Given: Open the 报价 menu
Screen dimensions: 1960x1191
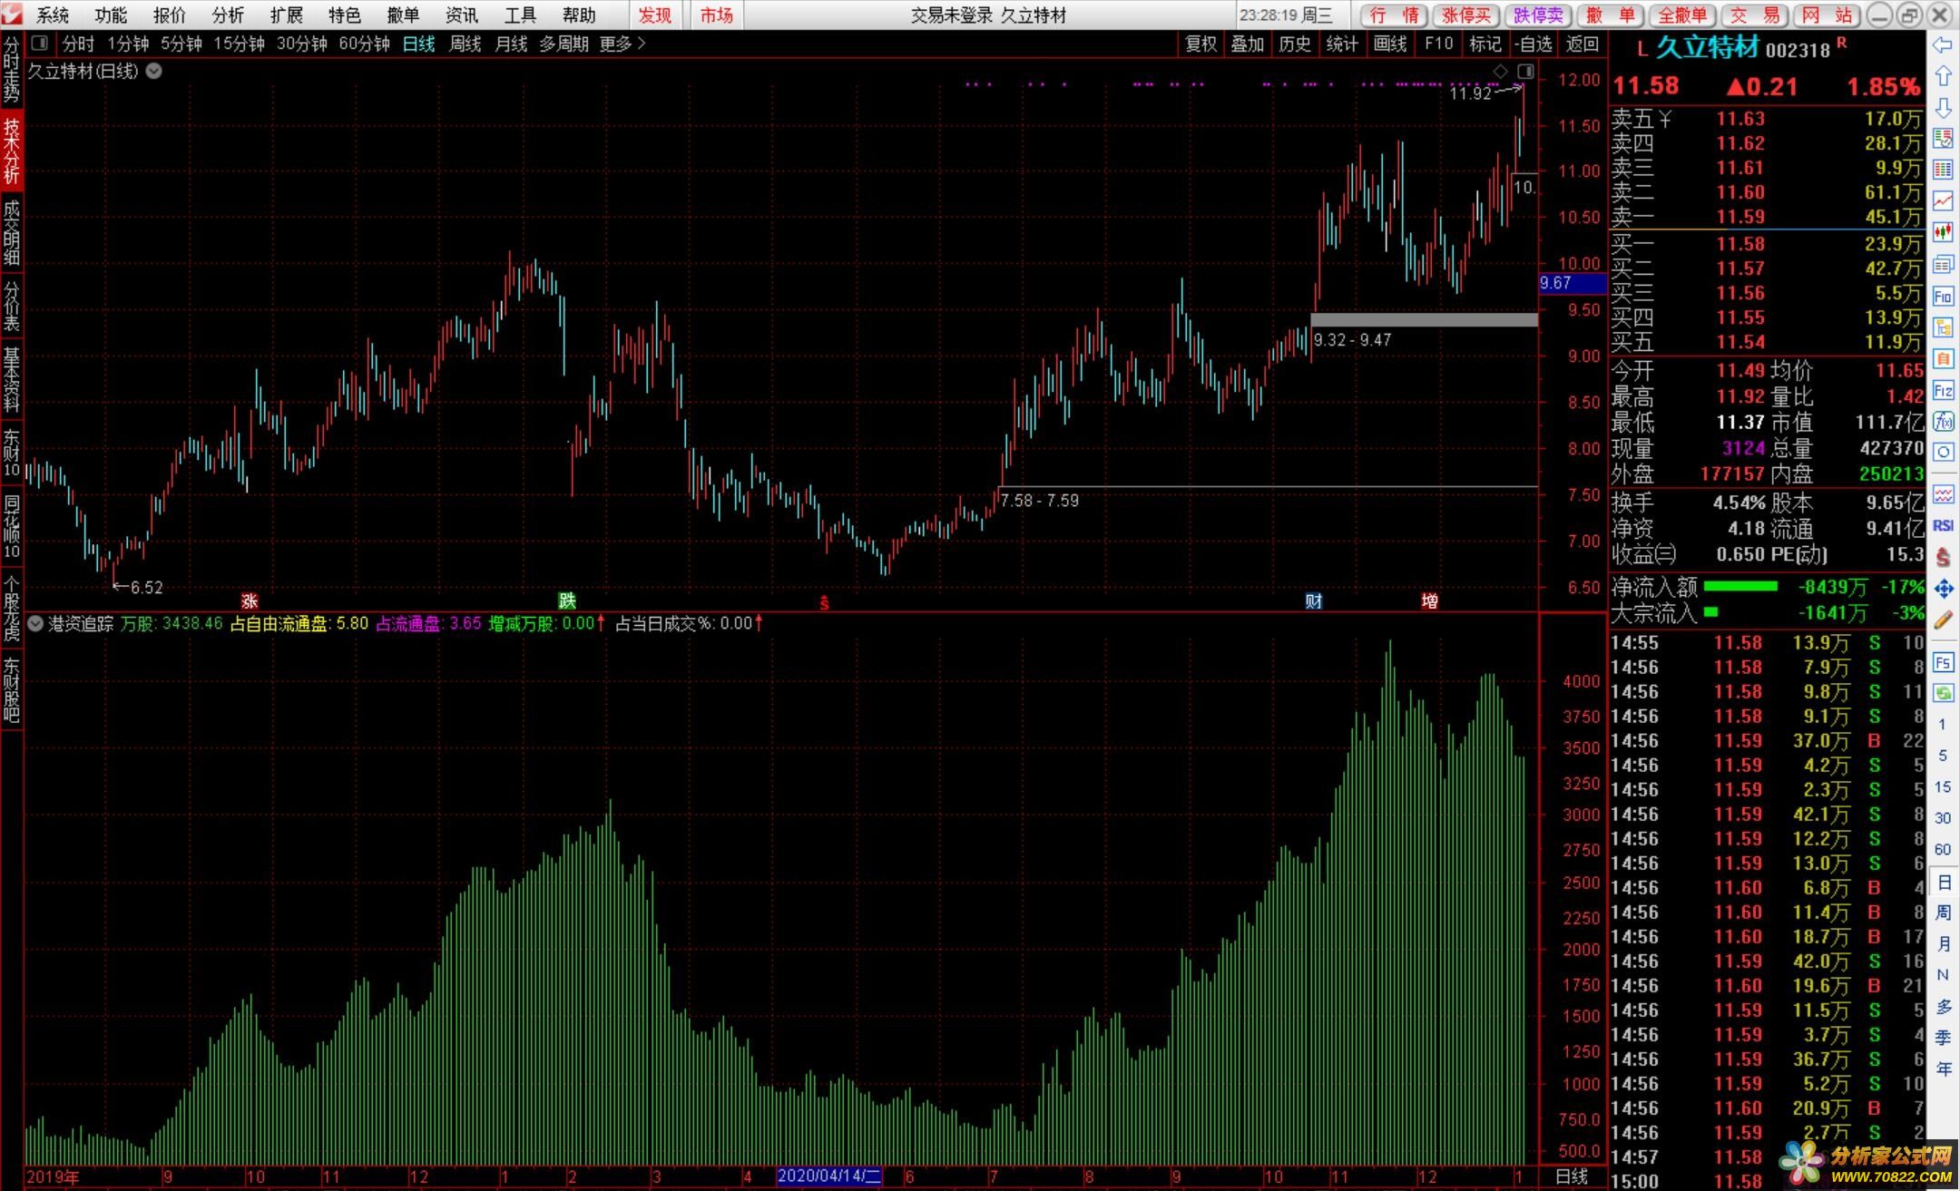Looking at the screenshot, I should point(169,15).
